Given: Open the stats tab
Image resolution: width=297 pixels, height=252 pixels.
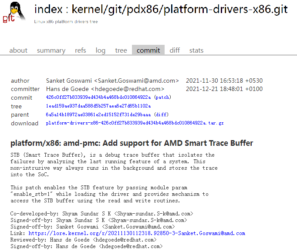Looking at the screenshot, I should [x=196, y=50].
